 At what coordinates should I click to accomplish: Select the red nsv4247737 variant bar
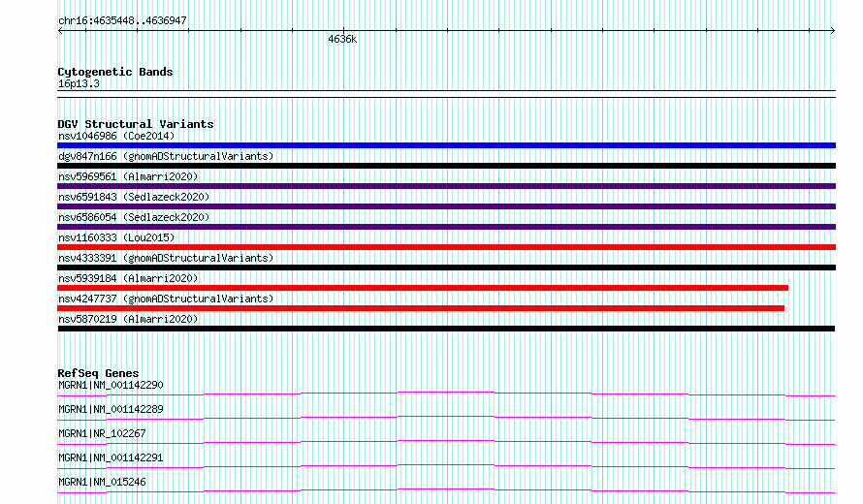tap(421, 308)
